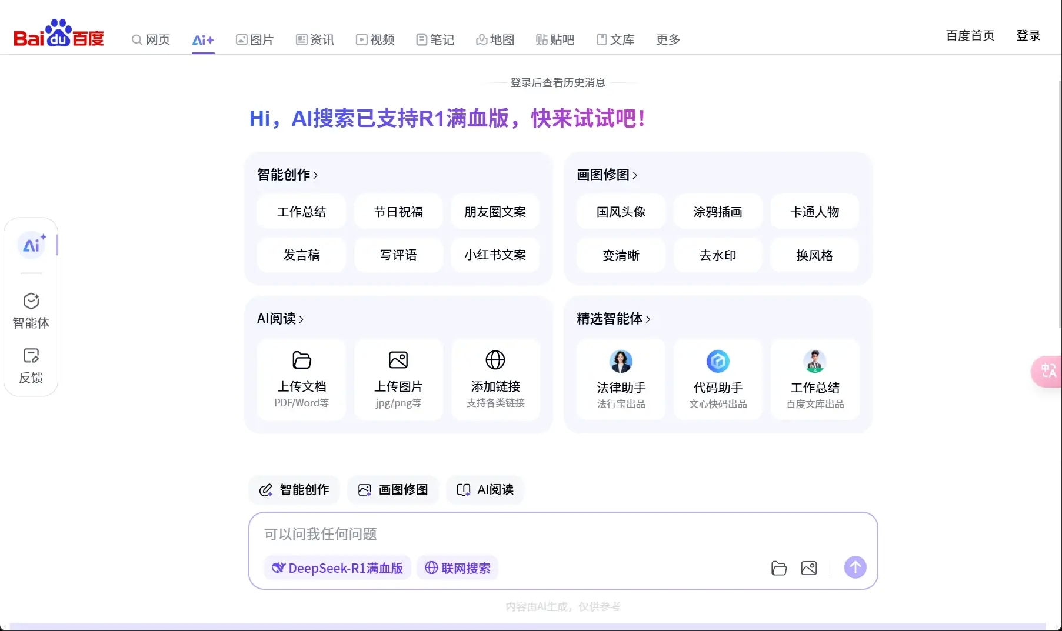Image resolution: width=1062 pixels, height=631 pixels.
Task: Toggle the DeepSeek-R1满血版 model option
Action: (x=337, y=568)
